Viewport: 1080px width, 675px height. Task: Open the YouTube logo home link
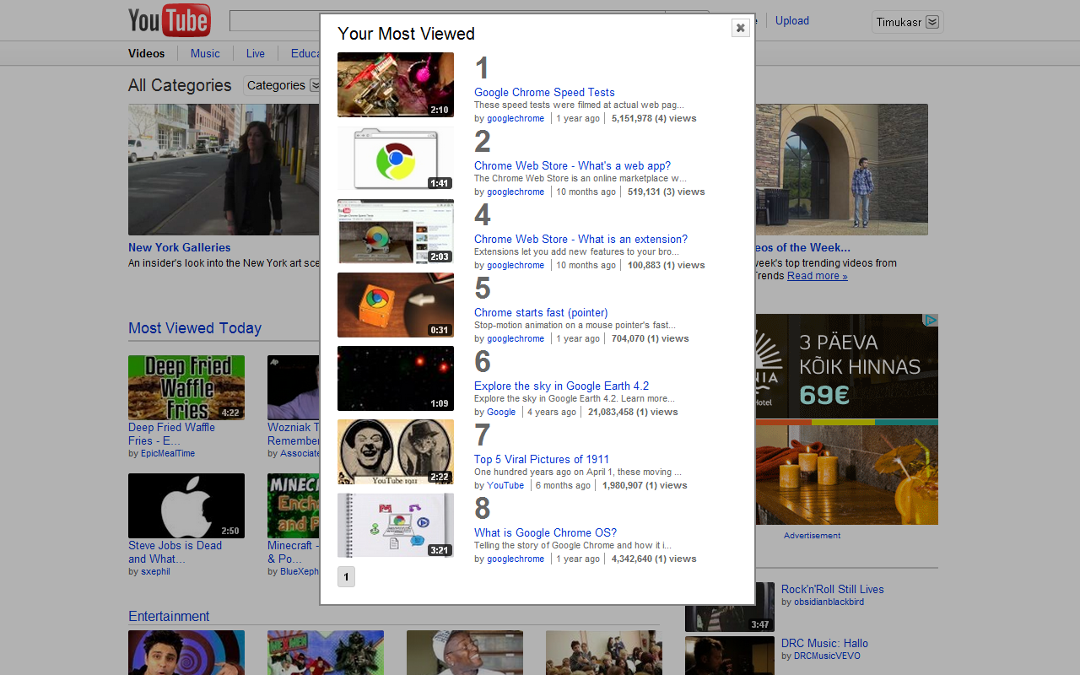170,20
